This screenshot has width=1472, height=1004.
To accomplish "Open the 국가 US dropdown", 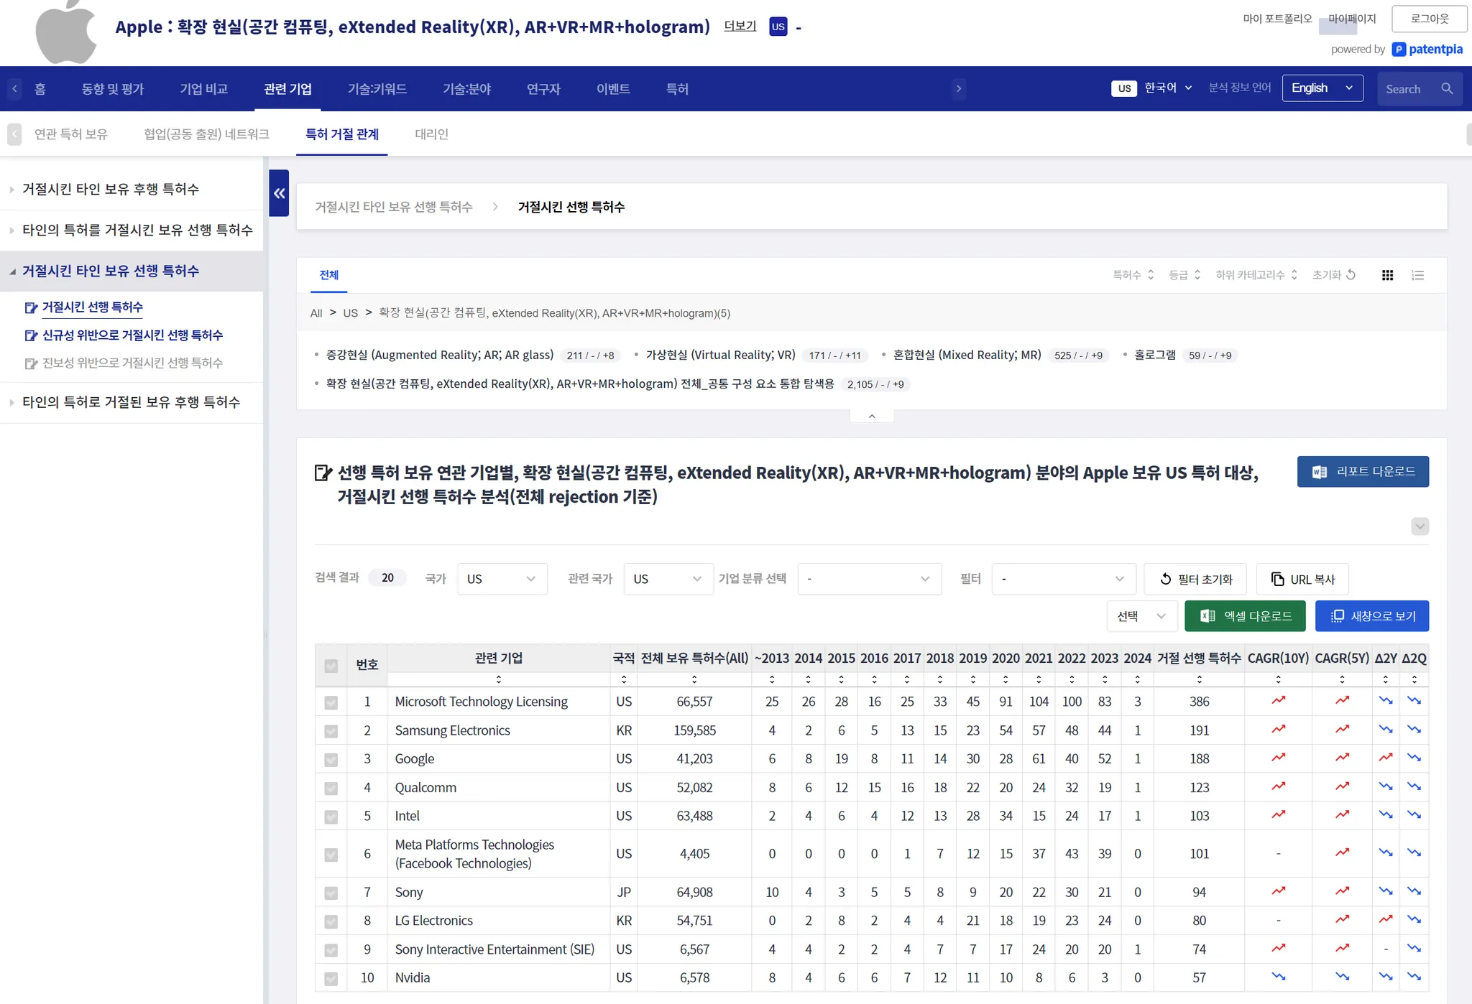I will click(502, 579).
